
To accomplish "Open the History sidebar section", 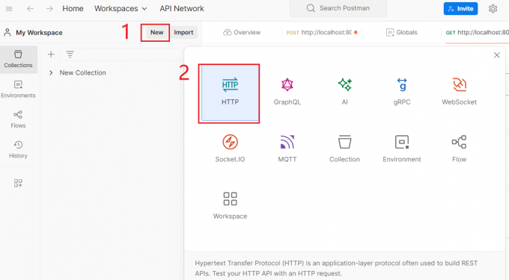I will coord(18,149).
